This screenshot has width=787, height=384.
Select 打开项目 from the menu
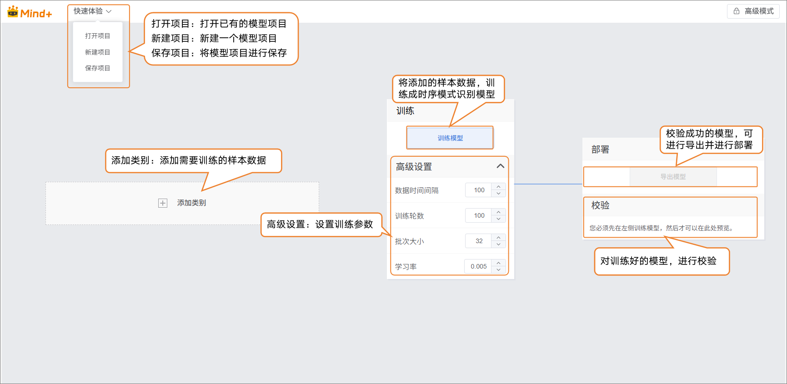click(x=97, y=36)
